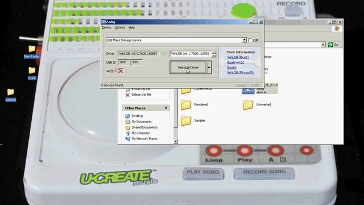Click the Zadig version text in the status bar

248,85
